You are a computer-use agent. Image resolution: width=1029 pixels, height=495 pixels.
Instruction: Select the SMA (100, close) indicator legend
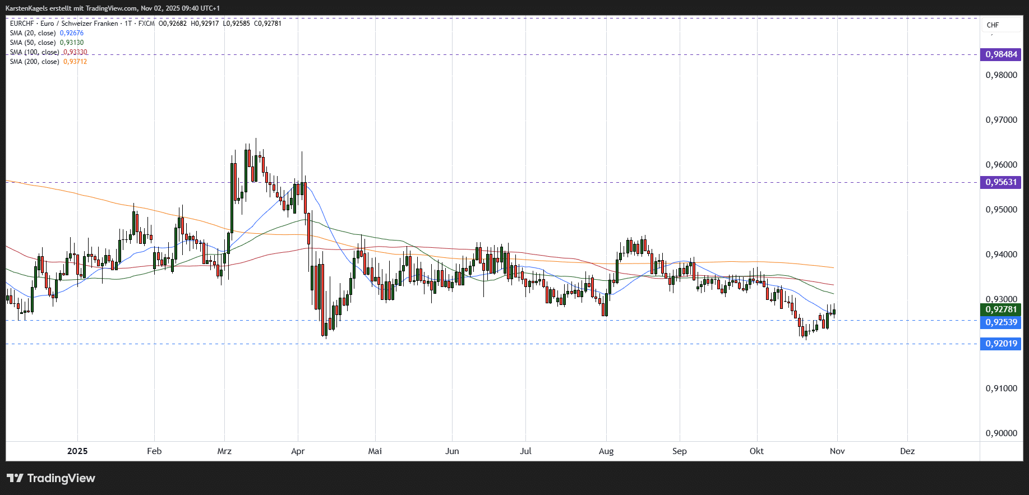pyautogui.click(x=34, y=52)
